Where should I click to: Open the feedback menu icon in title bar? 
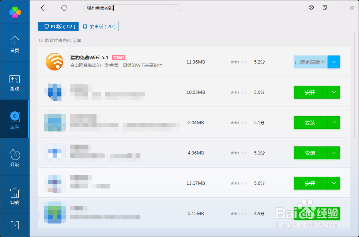pyautogui.click(x=325, y=8)
